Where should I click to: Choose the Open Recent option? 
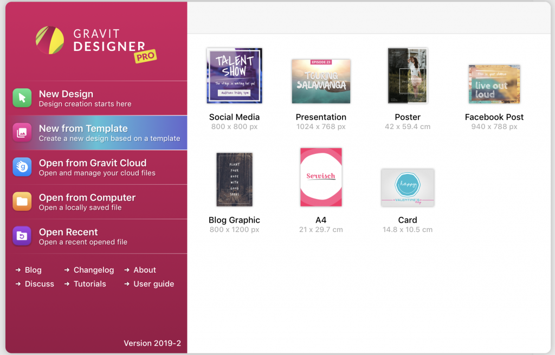(96, 236)
